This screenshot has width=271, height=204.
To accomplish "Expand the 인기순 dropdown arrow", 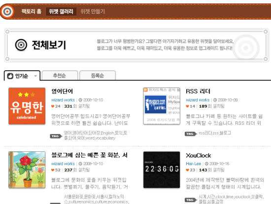I will pos(35,76).
